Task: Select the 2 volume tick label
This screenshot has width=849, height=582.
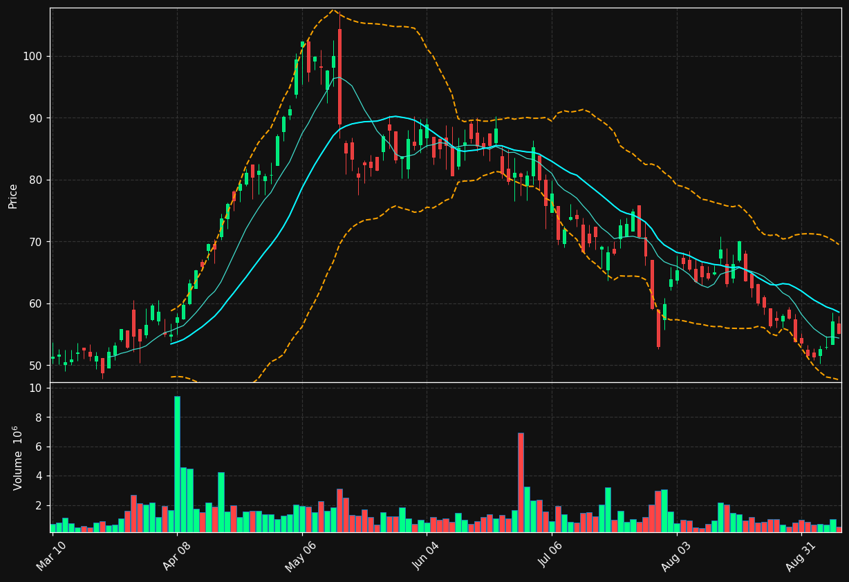Action: (x=39, y=505)
